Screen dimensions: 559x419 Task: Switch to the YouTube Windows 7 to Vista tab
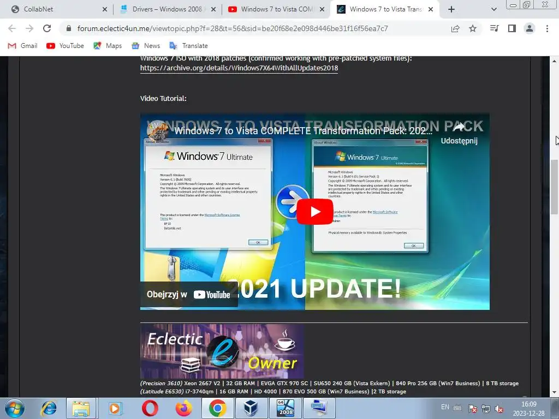(x=276, y=9)
